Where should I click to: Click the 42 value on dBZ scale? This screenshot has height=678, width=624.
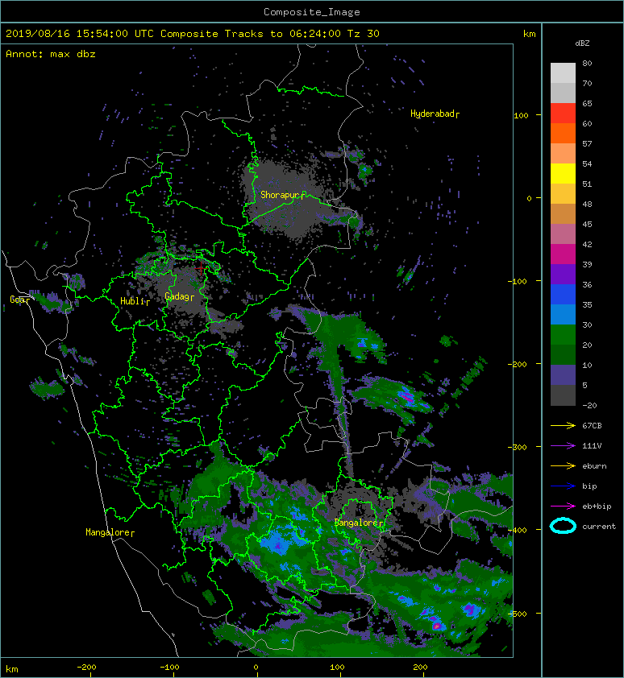click(x=587, y=244)
